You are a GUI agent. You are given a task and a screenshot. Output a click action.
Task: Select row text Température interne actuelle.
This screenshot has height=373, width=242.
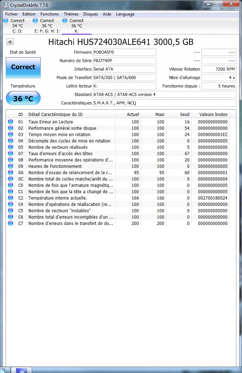58,198
